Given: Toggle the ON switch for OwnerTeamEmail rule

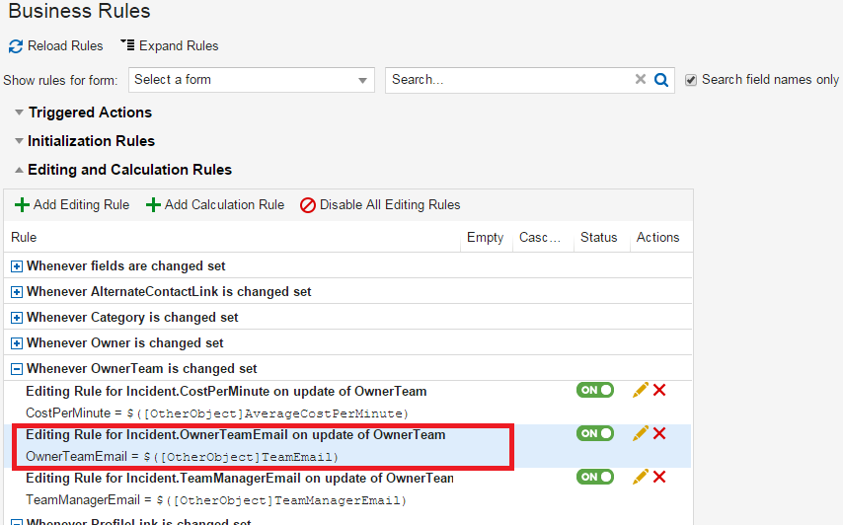Looking at the screenshot, I should tap(595, 434).
